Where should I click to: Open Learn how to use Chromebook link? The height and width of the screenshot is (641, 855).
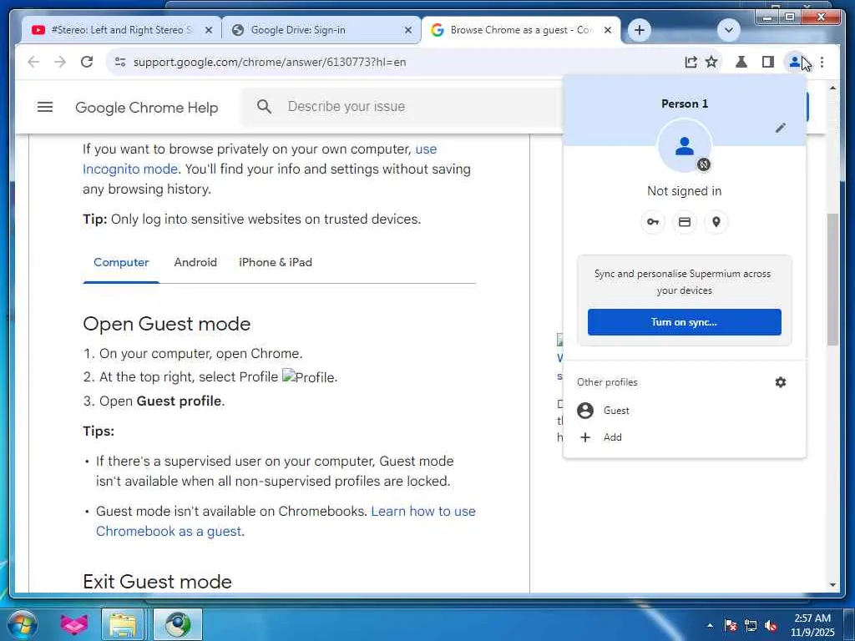pos(423,512)
